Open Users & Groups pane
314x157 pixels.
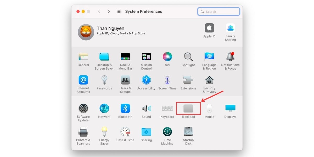pos(125,80)
